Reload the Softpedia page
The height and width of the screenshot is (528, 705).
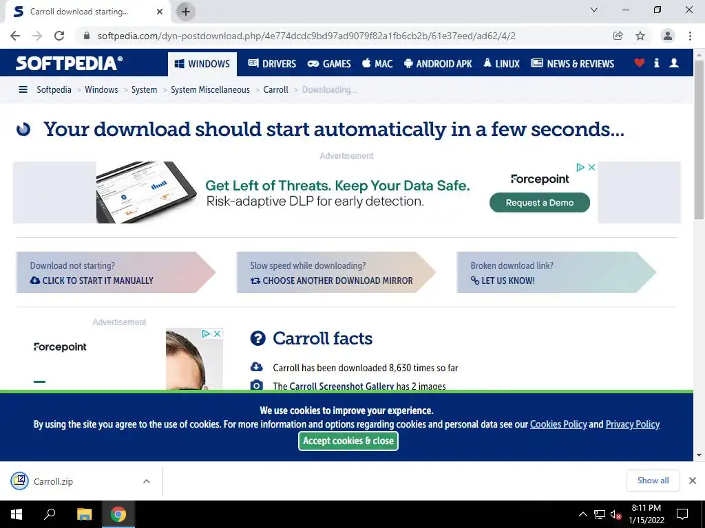coord(59,36)
